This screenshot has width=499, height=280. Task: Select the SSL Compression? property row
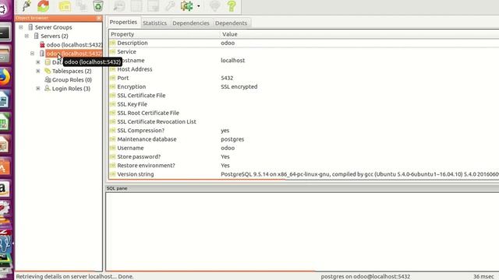point(304,131)
